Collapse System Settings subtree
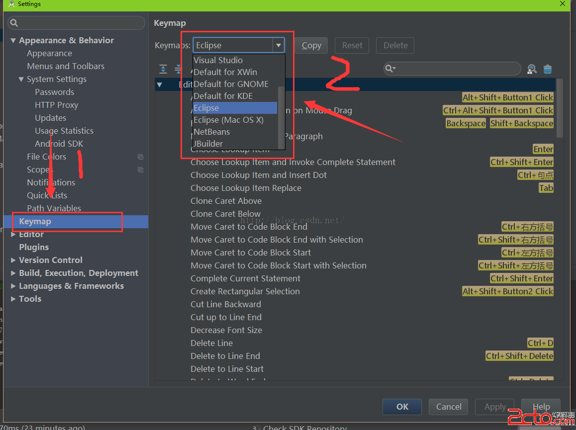This screenshot has width=576, height=430. 21,80
